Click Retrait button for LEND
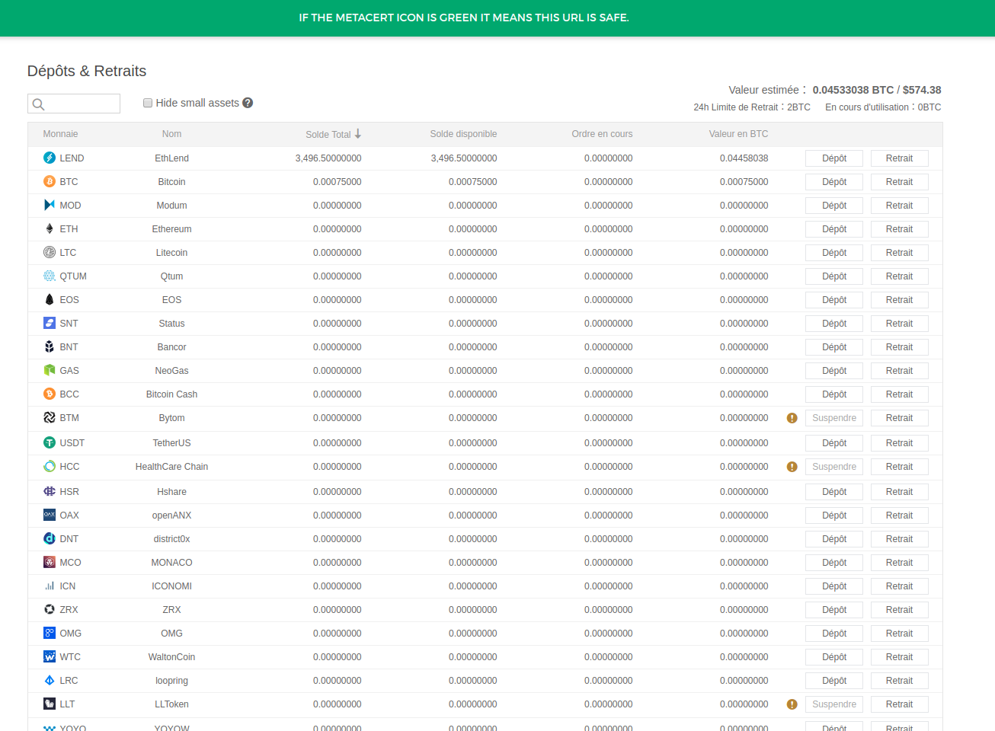Screen dimensions: 995x731 899,158
